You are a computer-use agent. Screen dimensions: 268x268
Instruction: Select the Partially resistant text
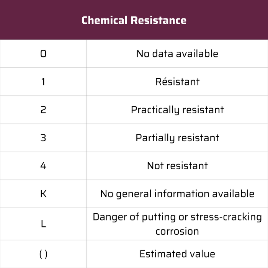point(177,138)
